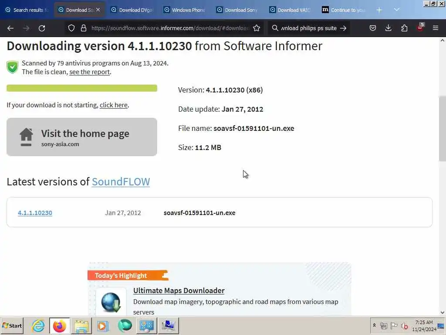
Task: Switch to the Search results tab
Action: point(27,10)
